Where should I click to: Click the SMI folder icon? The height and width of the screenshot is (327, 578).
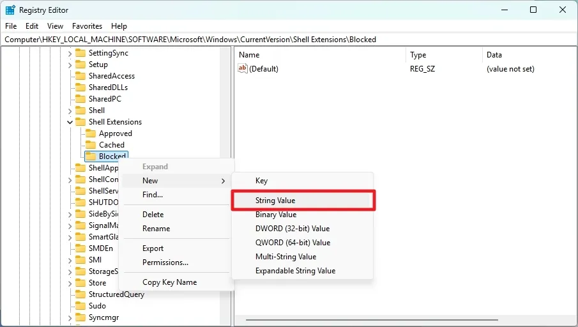click(x=80, y=260)
